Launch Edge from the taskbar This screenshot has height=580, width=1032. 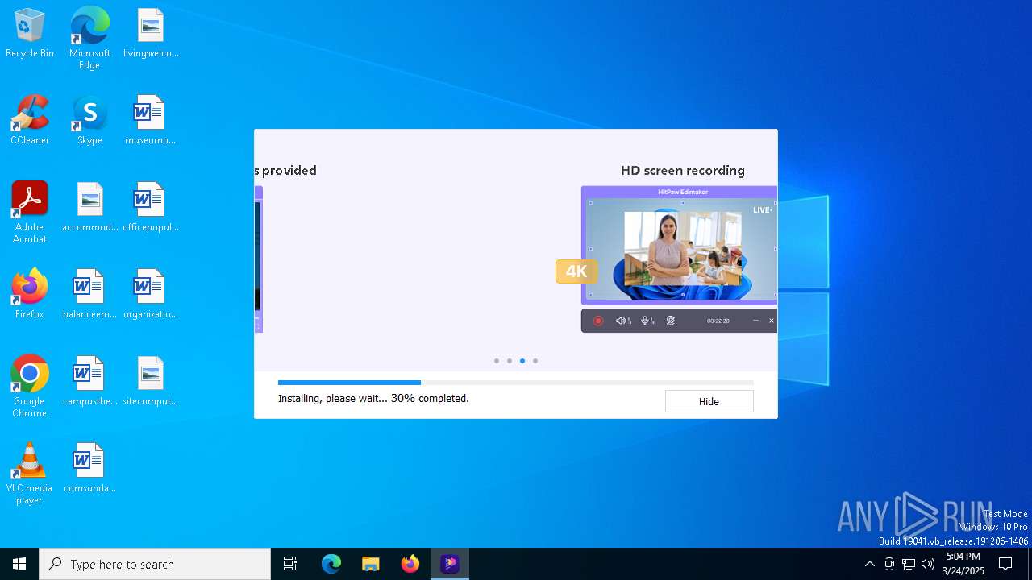(331, 564)
